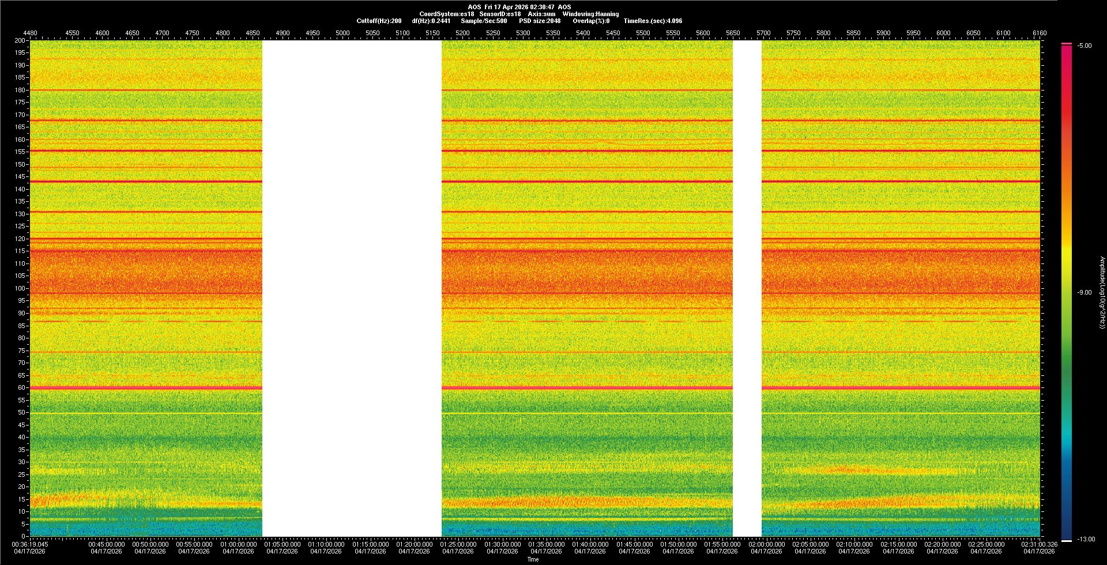Viewport: 1107px width, 565px height.
Task: Click the -9.00 midpoint on color scale
Action: click(x=1084, y=293)
